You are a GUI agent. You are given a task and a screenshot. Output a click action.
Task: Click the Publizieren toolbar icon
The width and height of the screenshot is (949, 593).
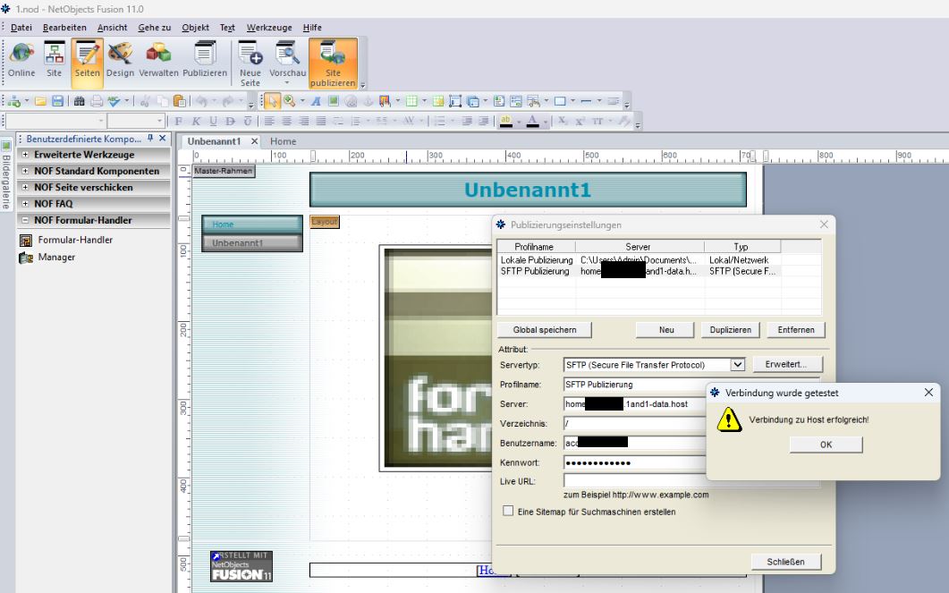[205, 60]
